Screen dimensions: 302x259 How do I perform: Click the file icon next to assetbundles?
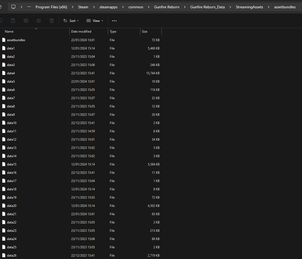(4, 40)
